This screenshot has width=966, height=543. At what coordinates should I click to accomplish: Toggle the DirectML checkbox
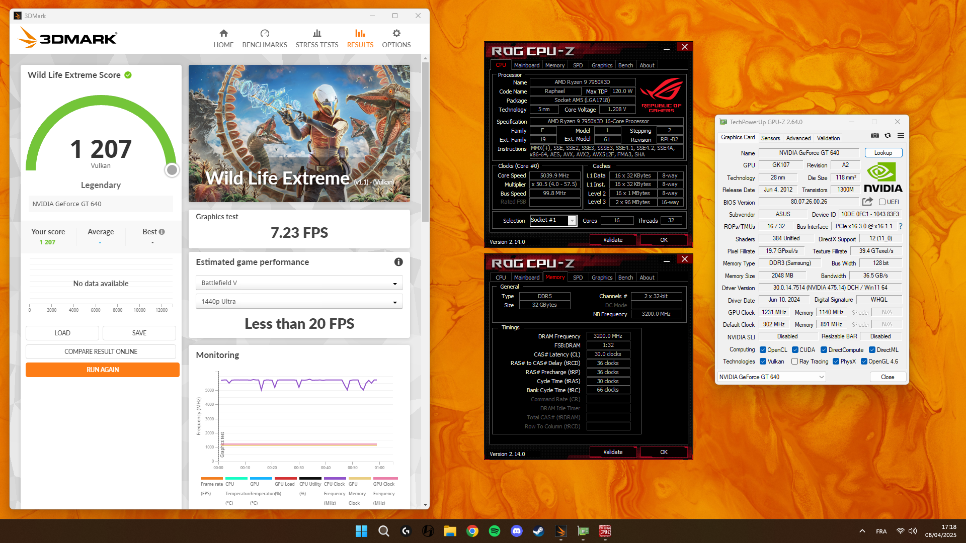pos(872,350)
